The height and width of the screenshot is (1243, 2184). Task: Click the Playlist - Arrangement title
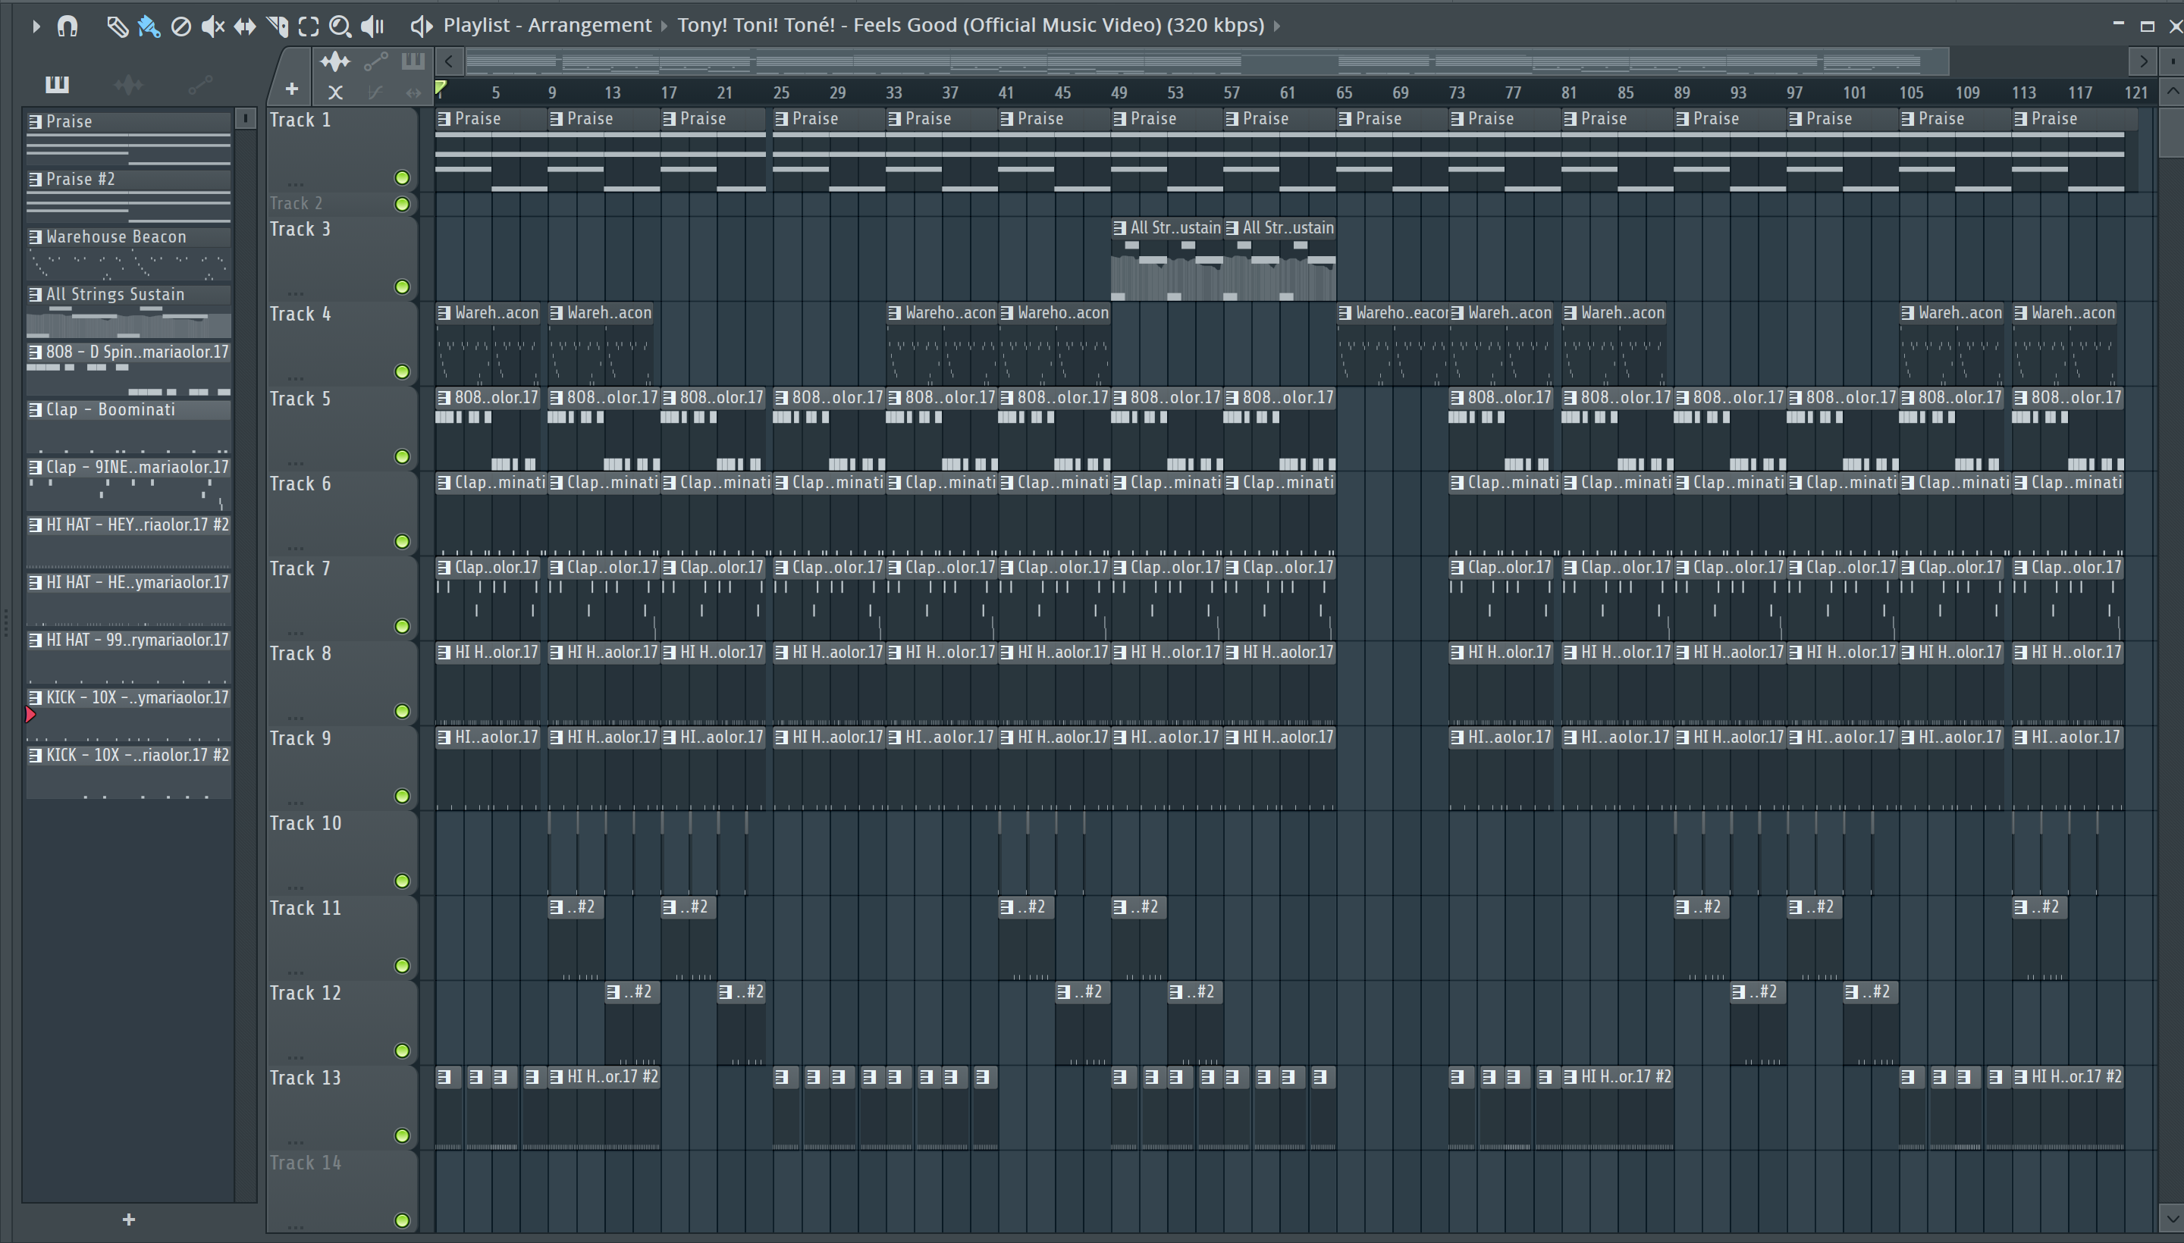(x=547, y=25)
